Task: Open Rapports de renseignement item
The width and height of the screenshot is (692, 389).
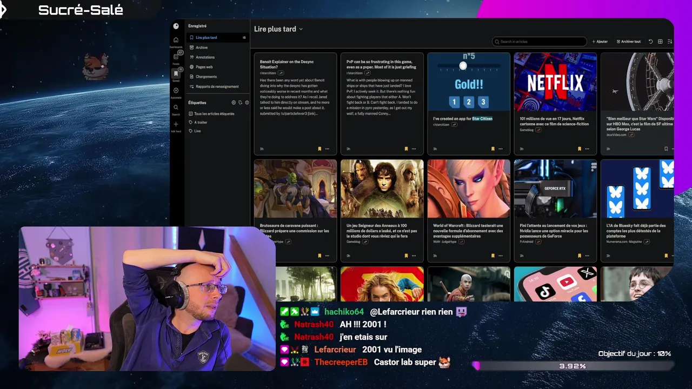Action: coord(217,86)
